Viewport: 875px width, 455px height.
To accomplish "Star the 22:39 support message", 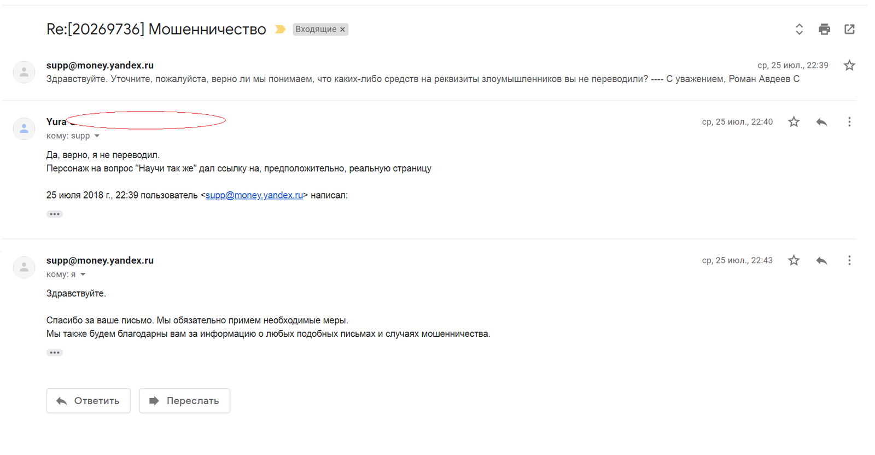I will (x=849, y=66).
